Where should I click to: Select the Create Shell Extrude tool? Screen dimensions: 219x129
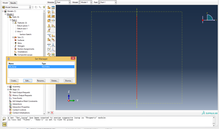[53, 12]
